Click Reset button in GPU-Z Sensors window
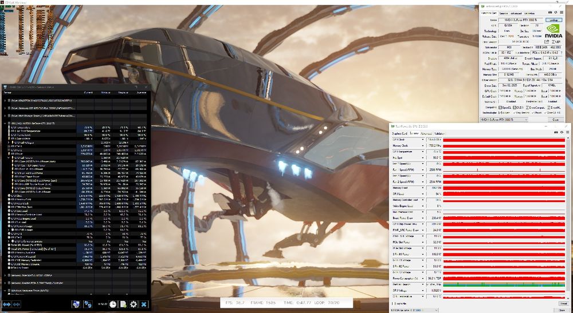 click(563, 303)
